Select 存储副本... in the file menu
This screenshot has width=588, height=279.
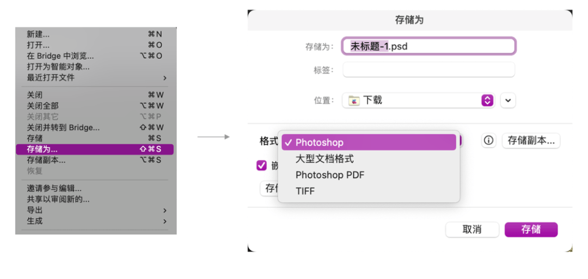96,160
